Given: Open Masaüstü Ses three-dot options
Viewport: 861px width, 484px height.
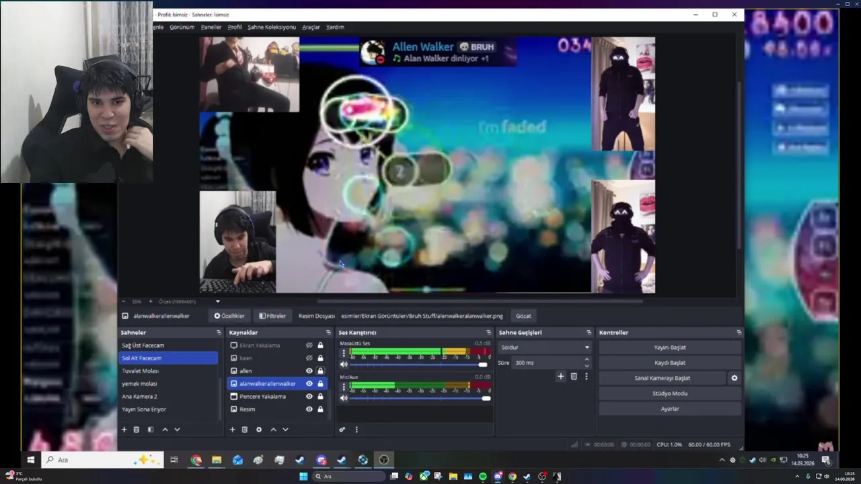Looking at the screenshot, I should pos(344,353).
